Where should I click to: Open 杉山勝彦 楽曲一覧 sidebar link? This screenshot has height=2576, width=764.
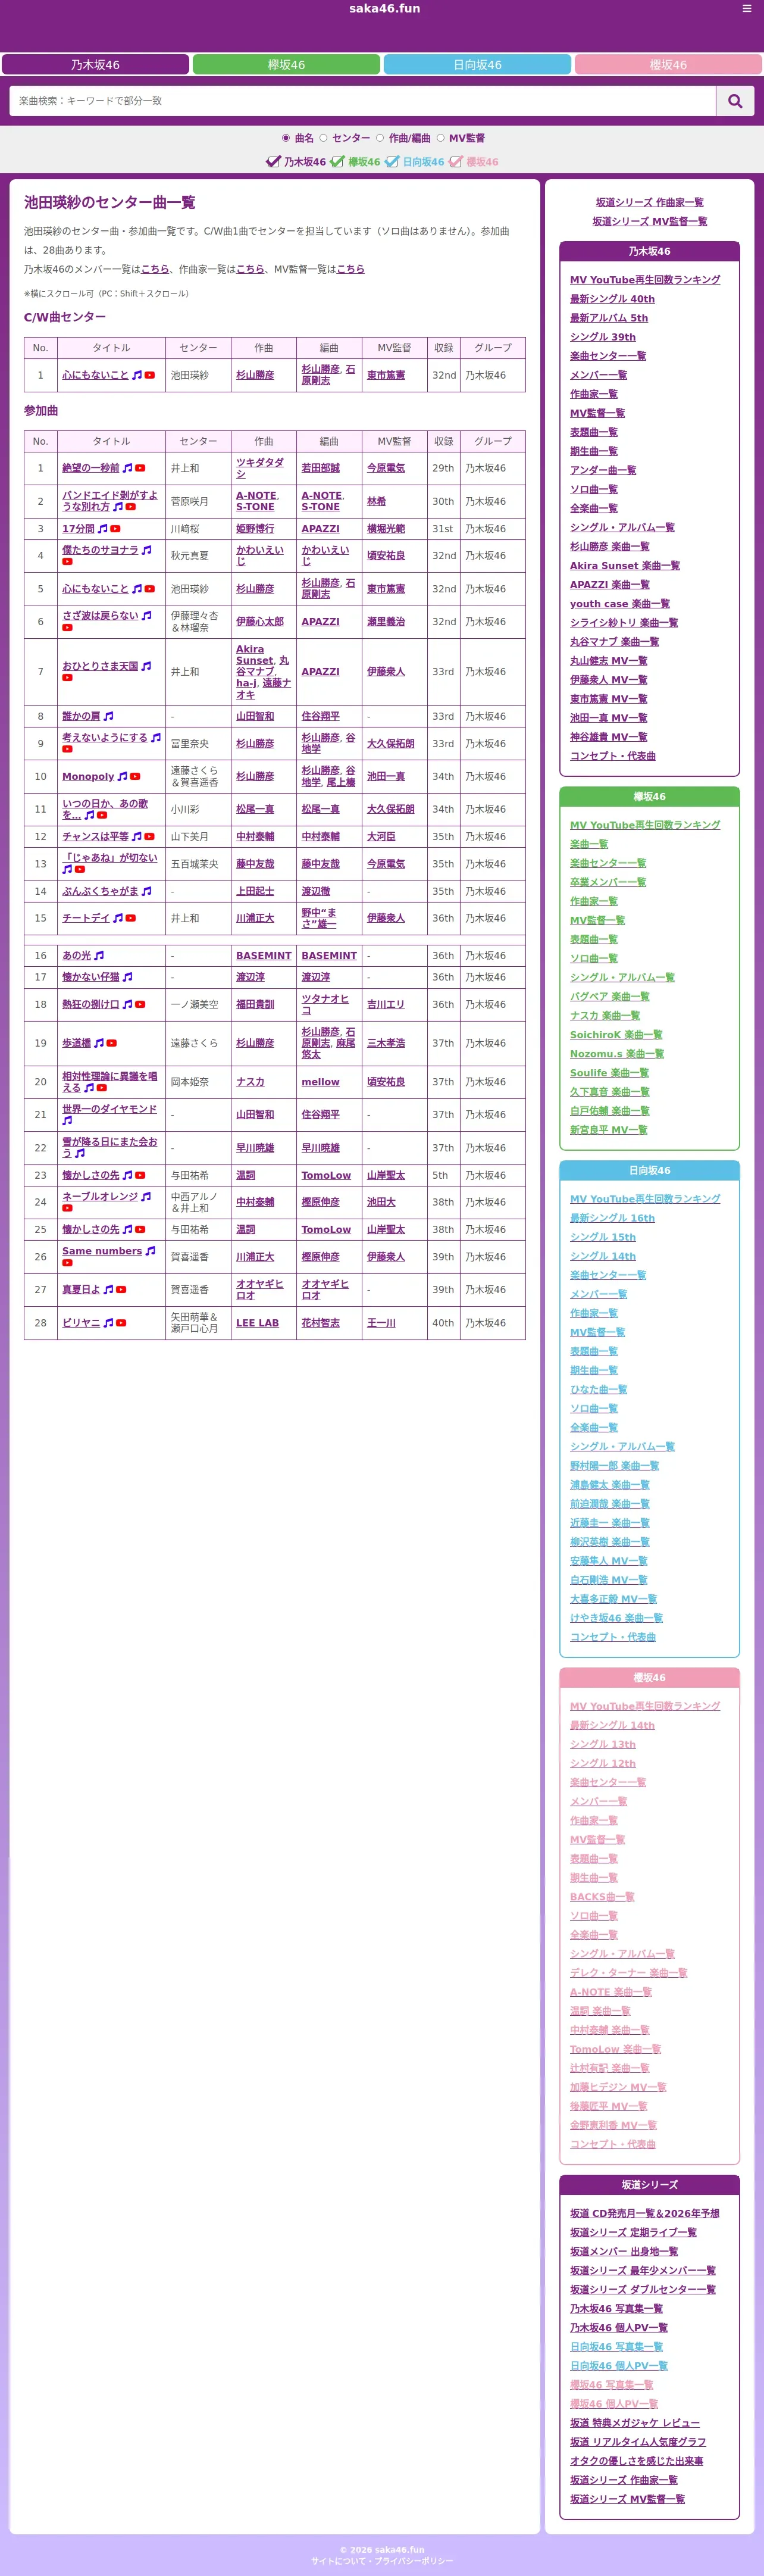tap(609, 547)
